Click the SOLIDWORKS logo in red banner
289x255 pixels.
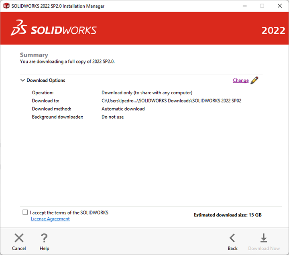(54, 28)
